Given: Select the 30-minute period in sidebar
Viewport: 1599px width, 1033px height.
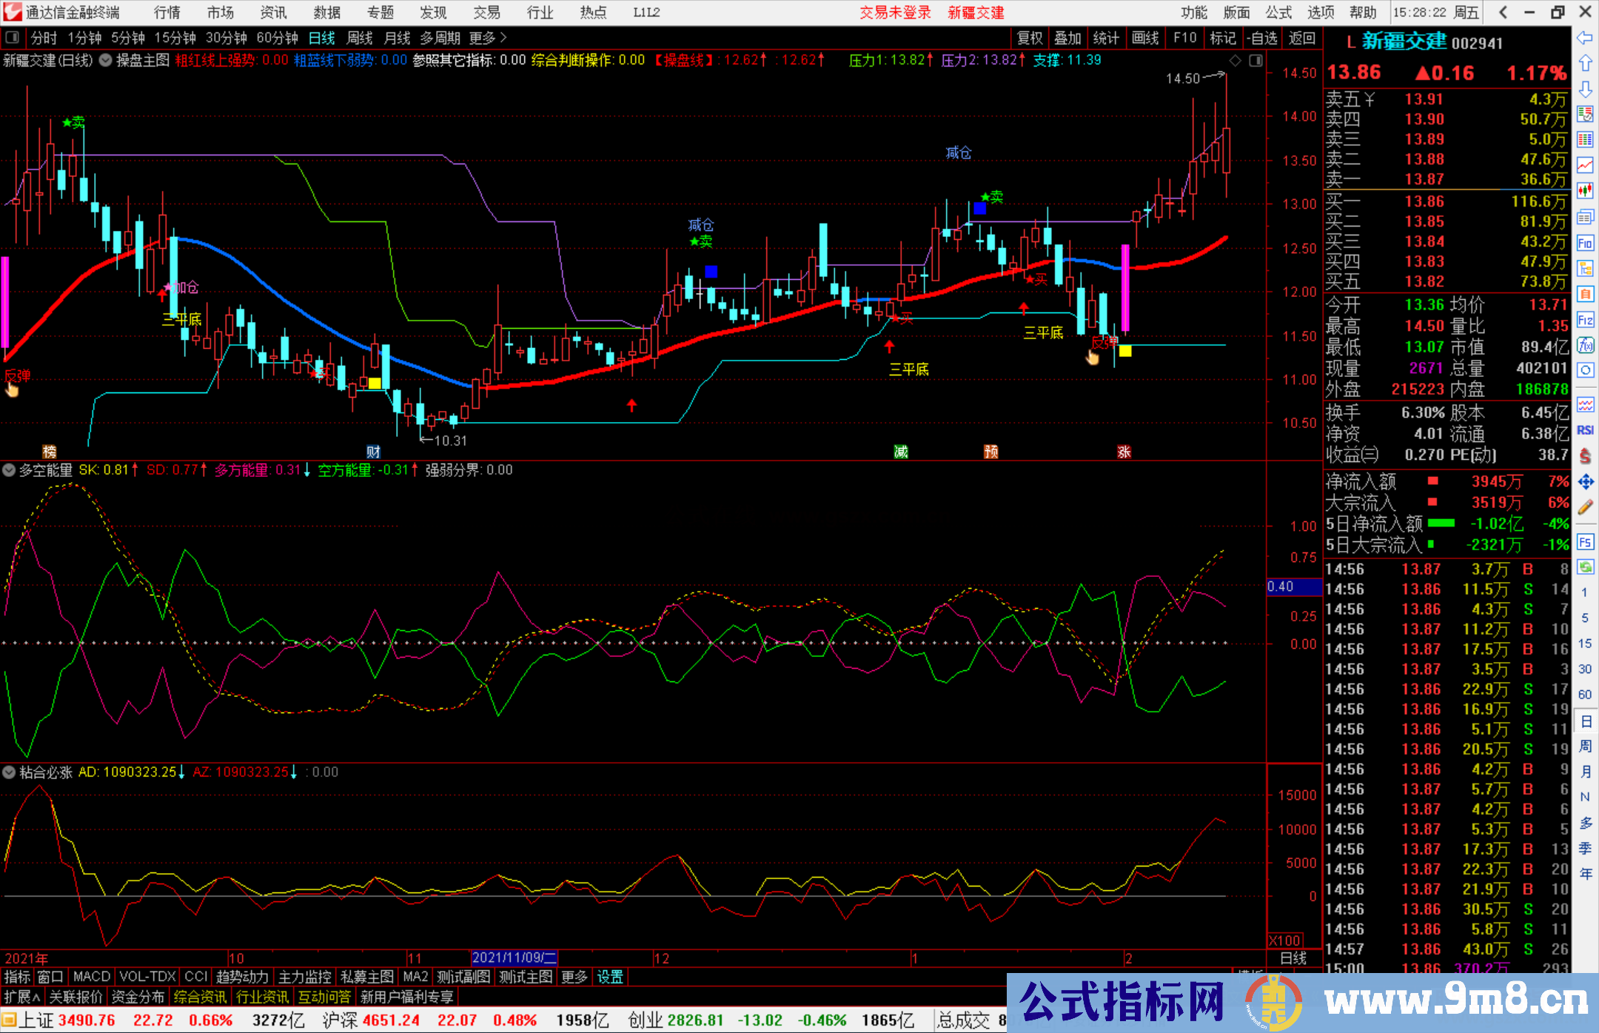Looking at the screenshot, I should (x=1584, y=669).
